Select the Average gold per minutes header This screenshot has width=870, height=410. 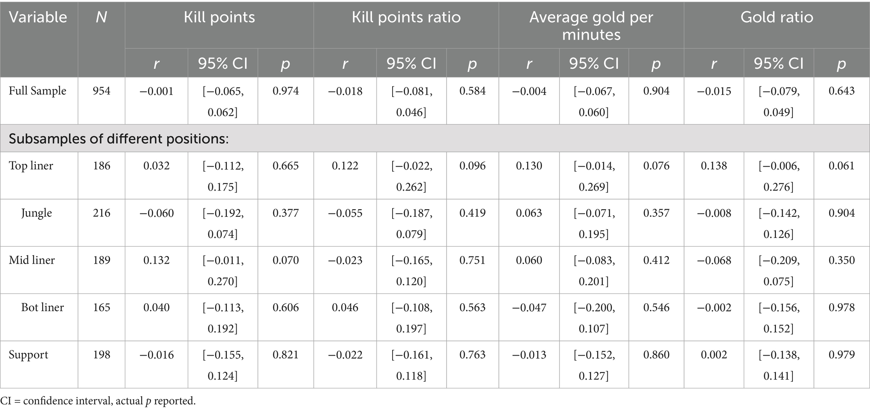pyautogui.click(x=591, y=26)
